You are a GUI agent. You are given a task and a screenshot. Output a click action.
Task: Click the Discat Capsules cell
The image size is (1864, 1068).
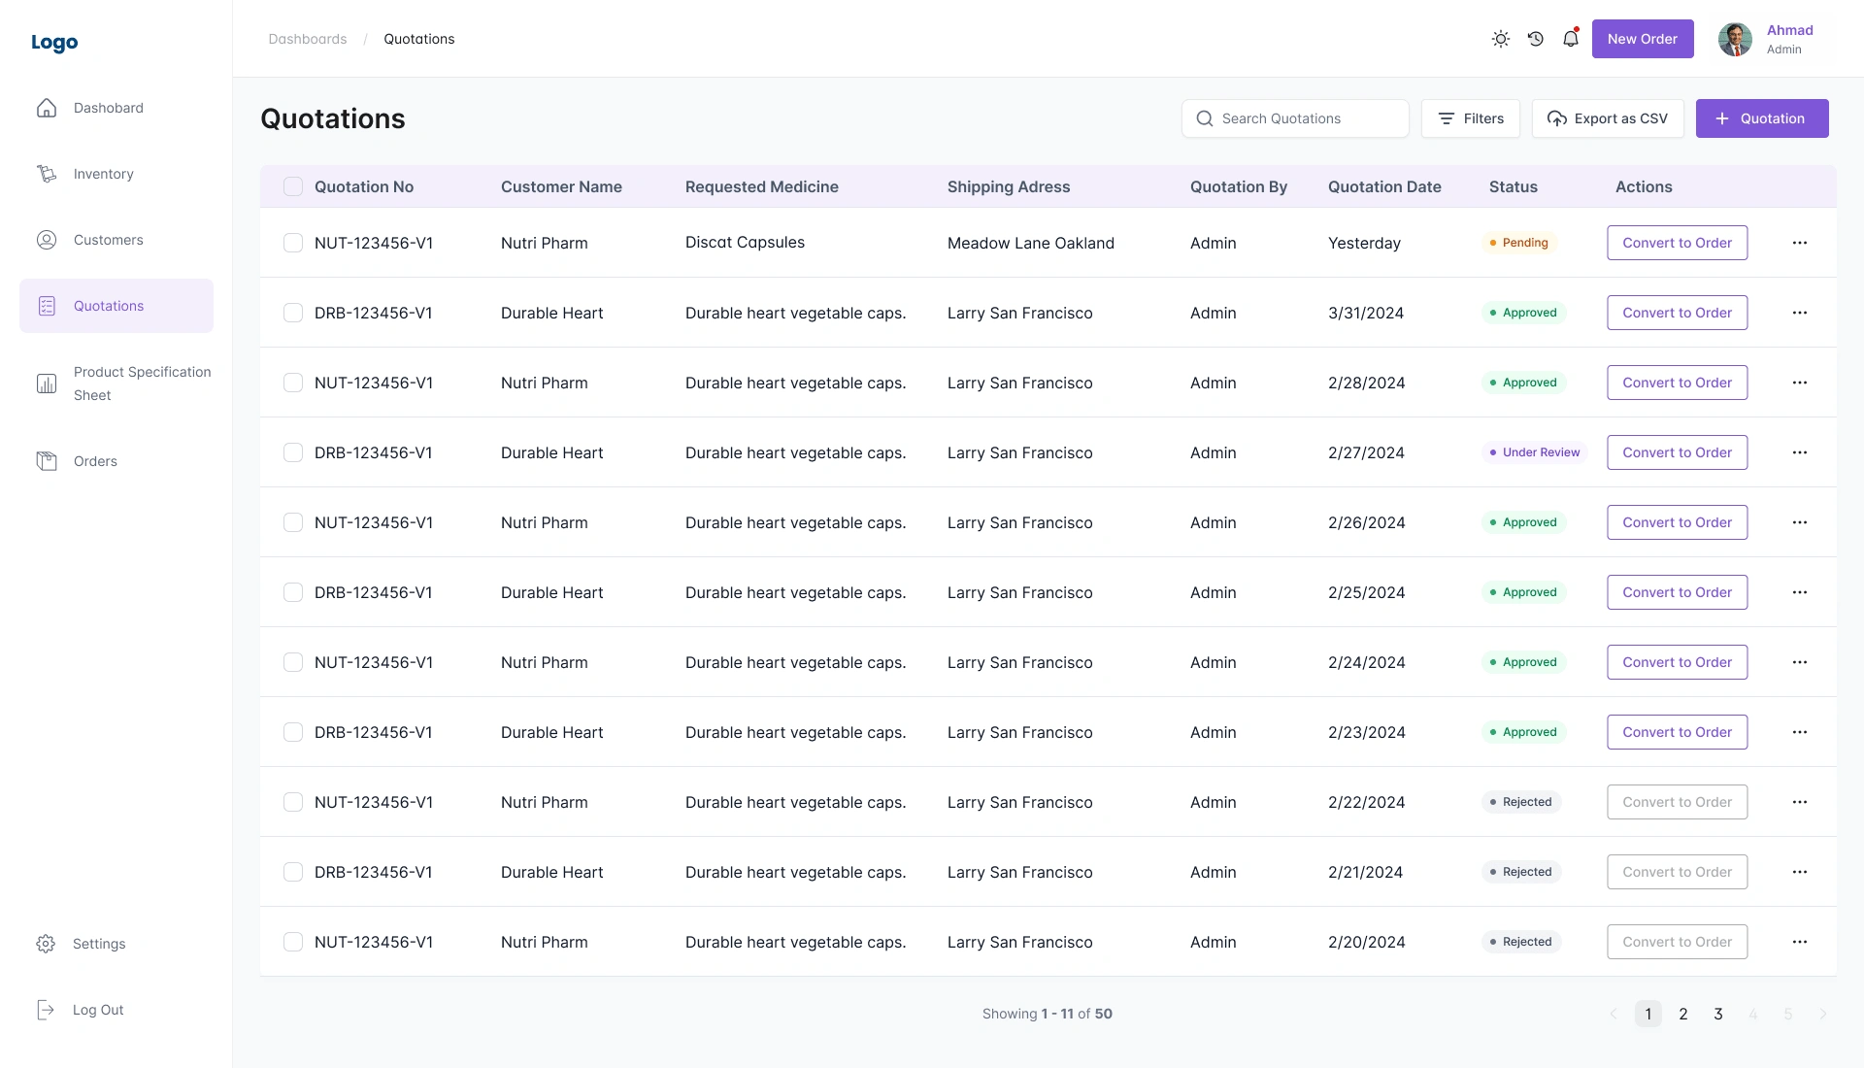pos(745,243)
